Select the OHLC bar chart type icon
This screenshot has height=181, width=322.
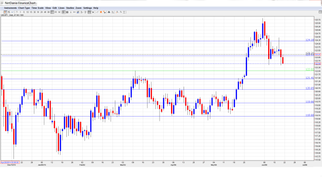(x=9, y=12)
